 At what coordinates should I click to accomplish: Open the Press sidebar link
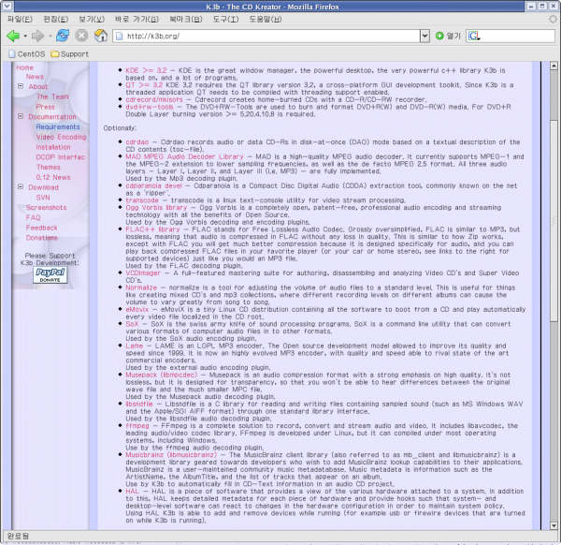(46, 107)
